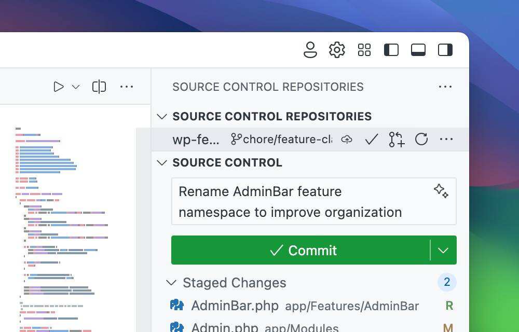Screen dimensions: 519x332
Task: Select the chore/feature branch label
Action: pyautogui.click(x=282, y=139)
